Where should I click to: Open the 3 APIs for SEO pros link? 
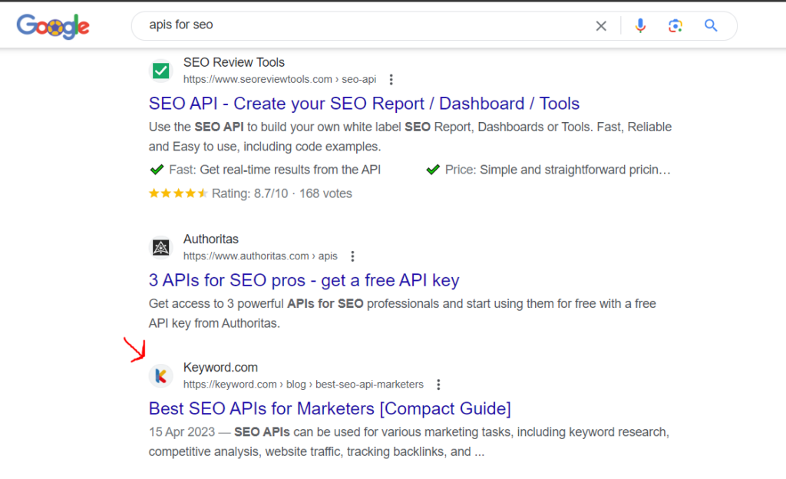303,280
